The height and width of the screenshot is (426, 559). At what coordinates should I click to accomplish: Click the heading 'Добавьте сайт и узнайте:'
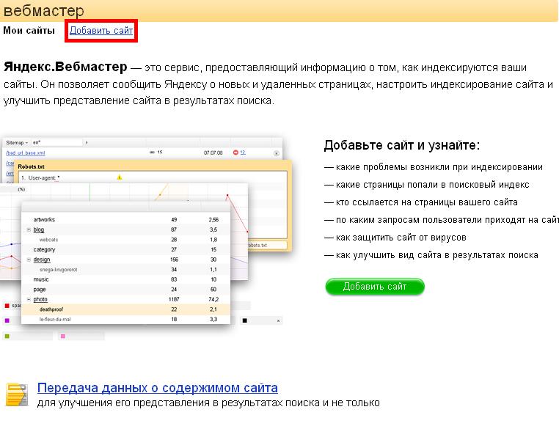[402, 145]
